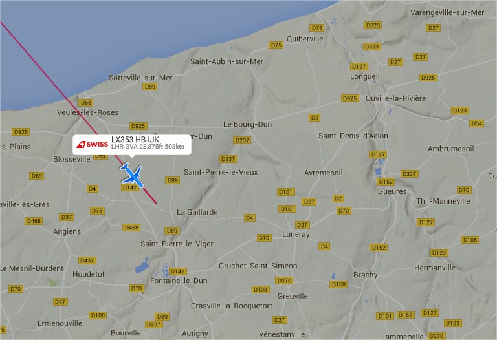Click the Le Bourg-Dun town label
This screenshot has width=497, height=340.
click(248, 124)
